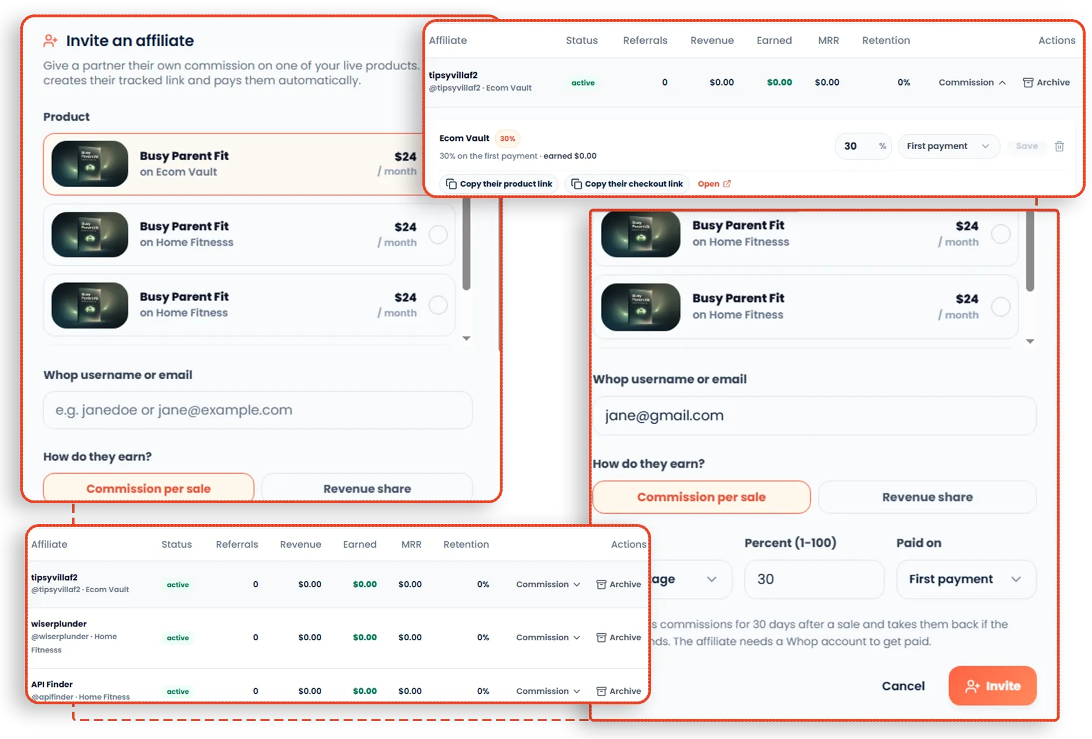This screenshot has width=1092, height=739.
Task: Archive tipsyvillaf2 in the expanded affiliate table
Action: [1046, 82]
